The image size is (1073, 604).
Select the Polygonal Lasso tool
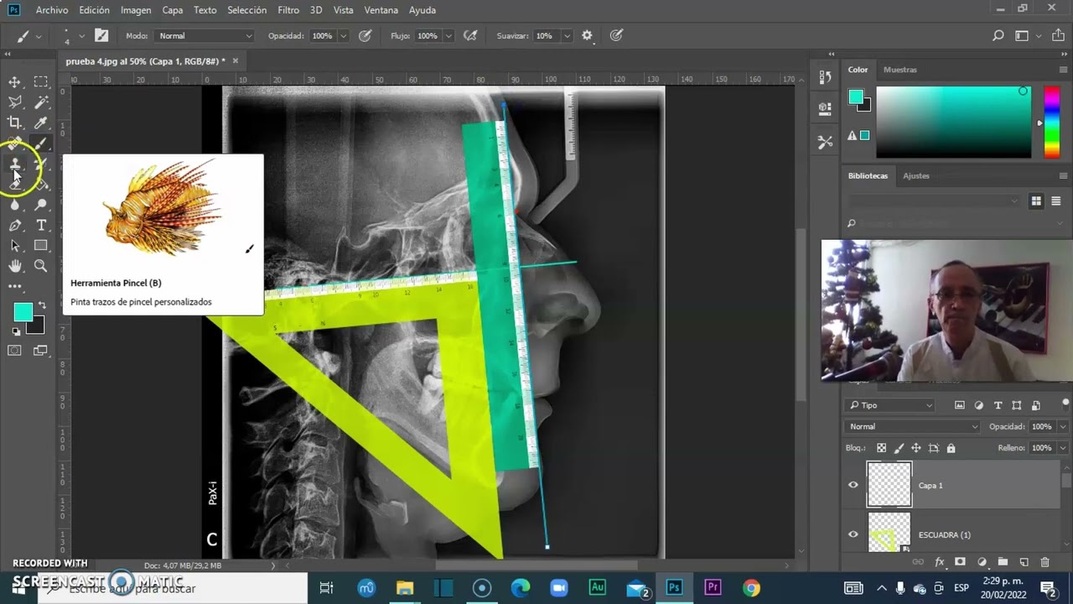point(14,102)
